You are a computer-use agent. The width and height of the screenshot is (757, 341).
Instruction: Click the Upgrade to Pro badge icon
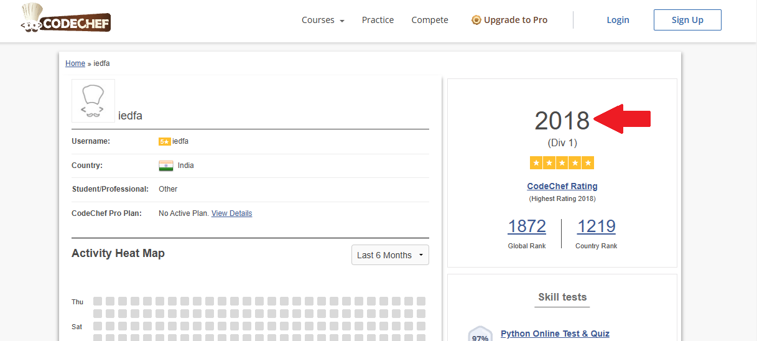pyautogui.click(x=476, y=20)
